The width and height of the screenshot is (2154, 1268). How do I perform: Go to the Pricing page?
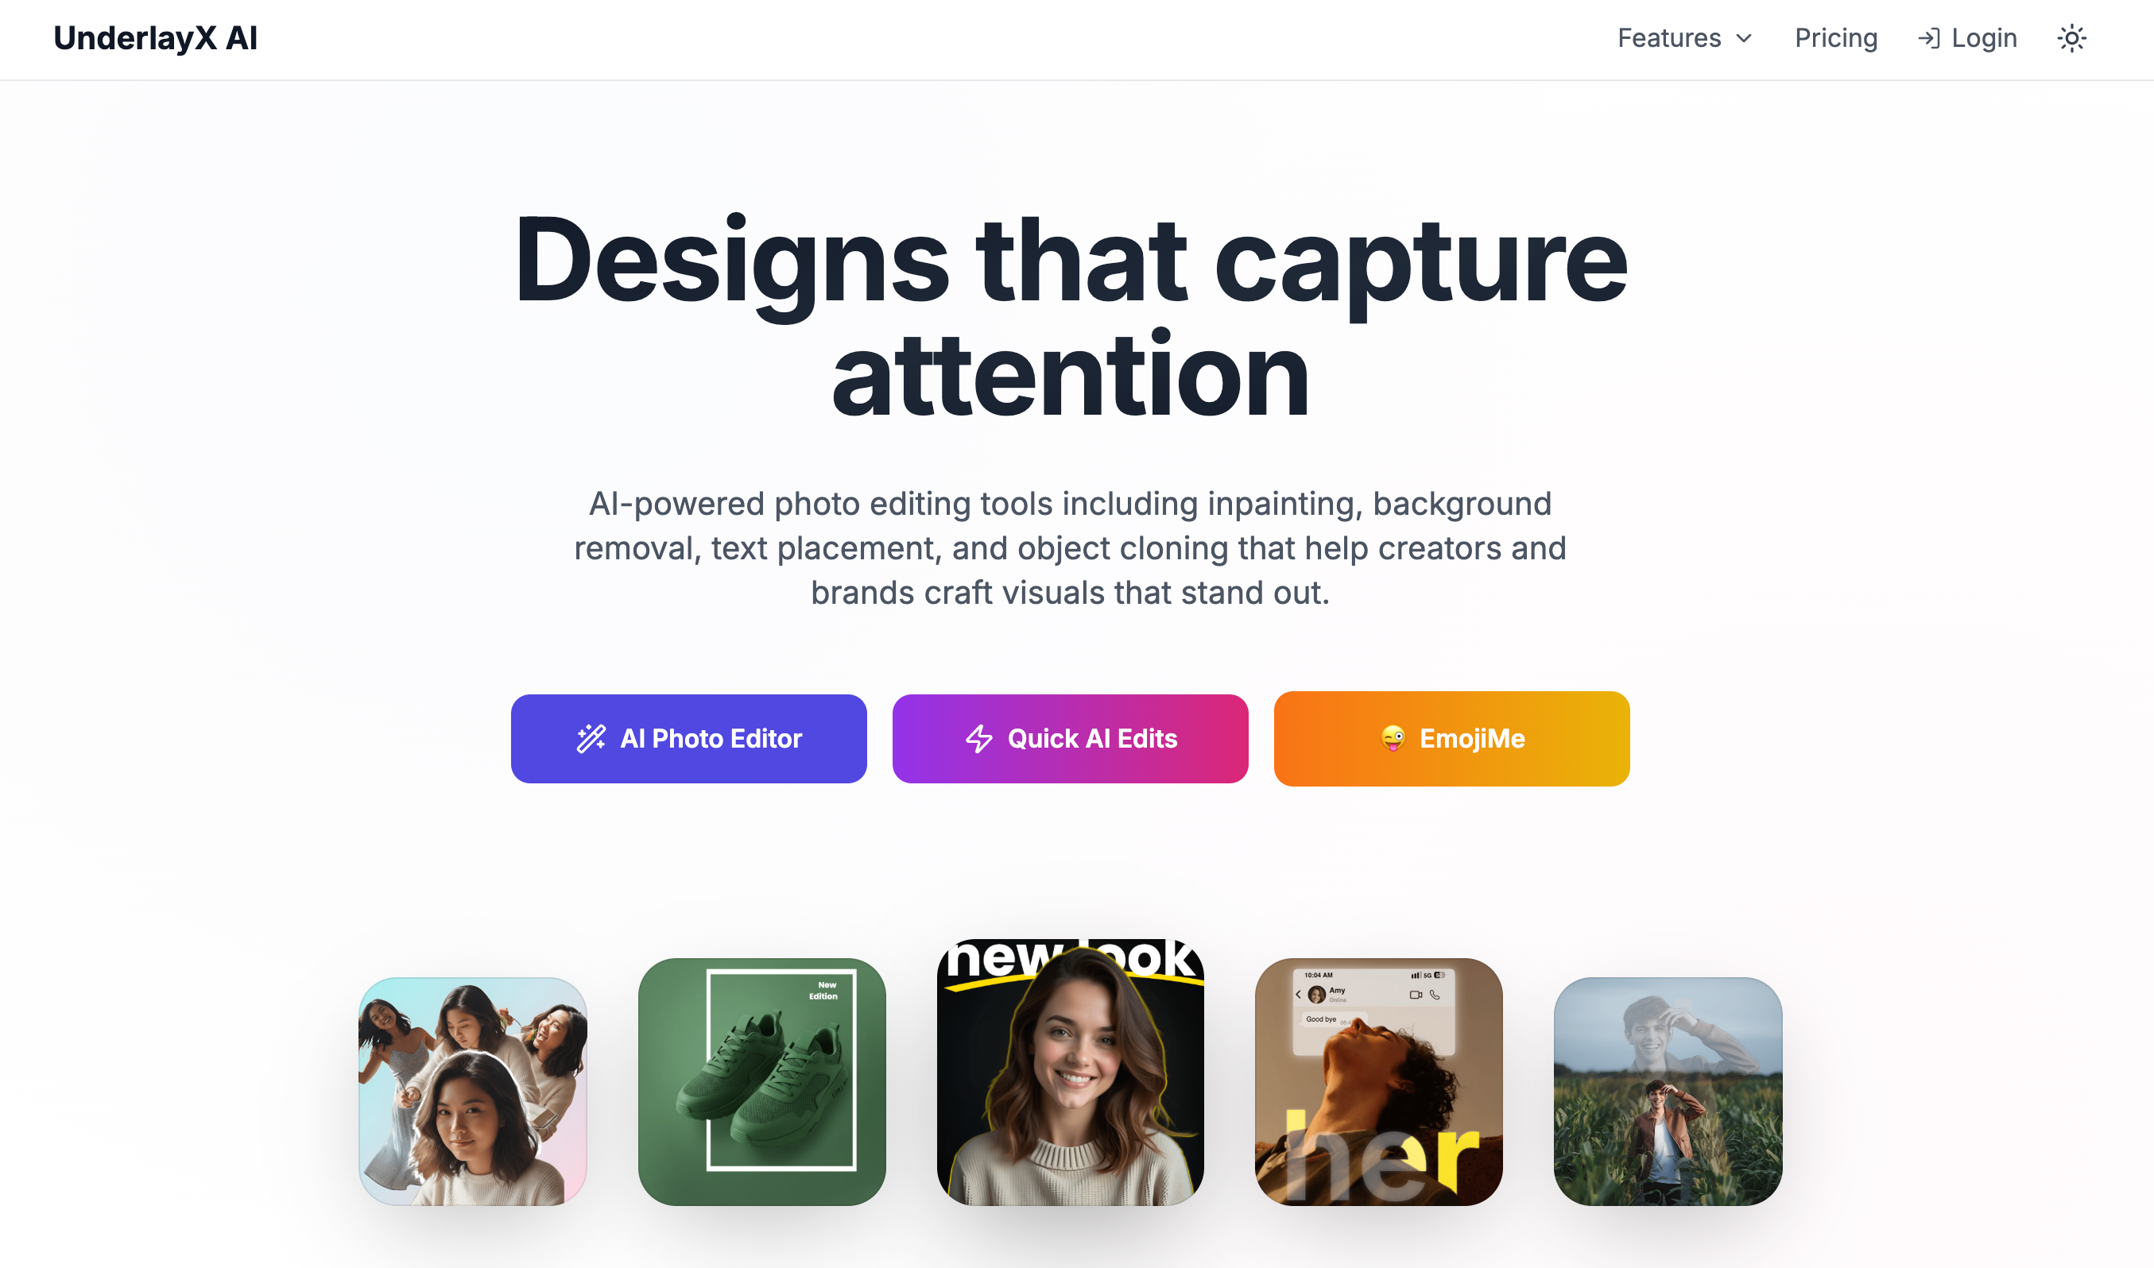tap(1835, 38)
